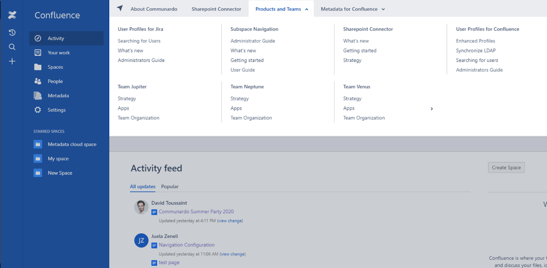Open Your work in the sidebar
The width and height of the screenshot is (547, 268).
[59, 53]
